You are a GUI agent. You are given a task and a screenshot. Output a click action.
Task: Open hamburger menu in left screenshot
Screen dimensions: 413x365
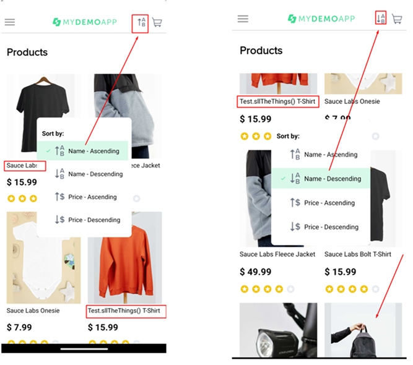click(10, 22)
